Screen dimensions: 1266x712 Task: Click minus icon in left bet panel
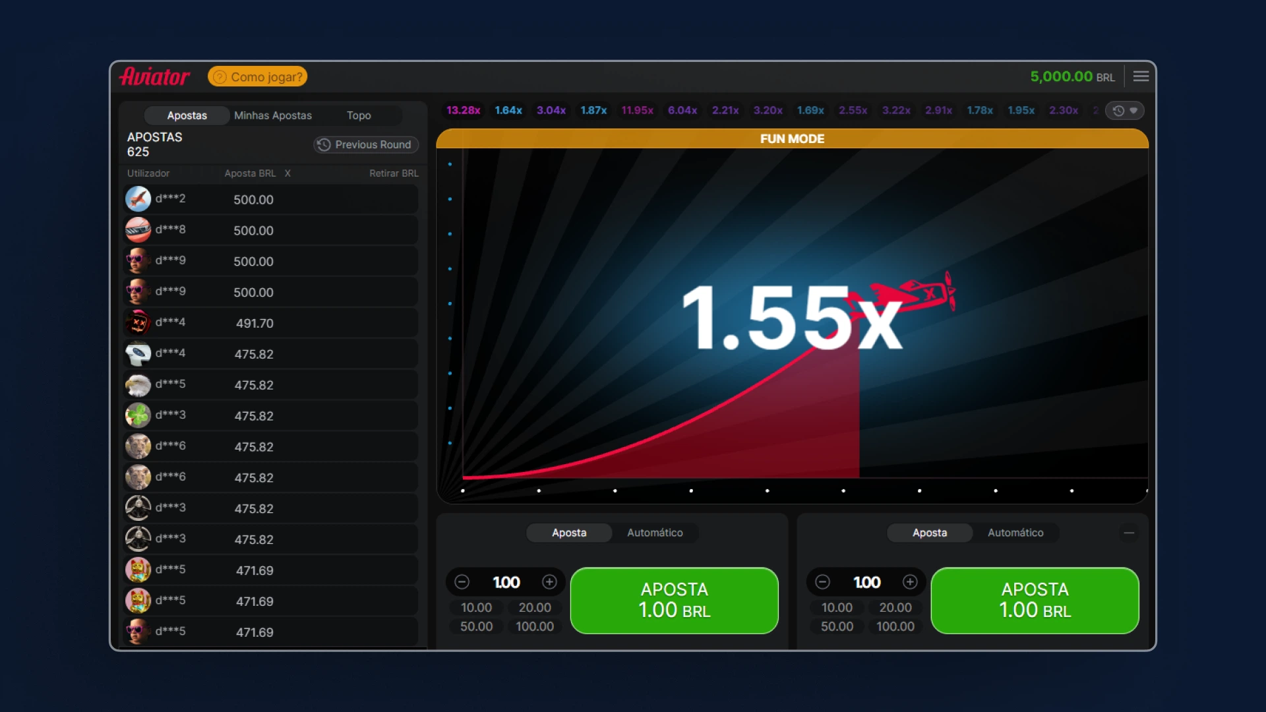(462, 582)
